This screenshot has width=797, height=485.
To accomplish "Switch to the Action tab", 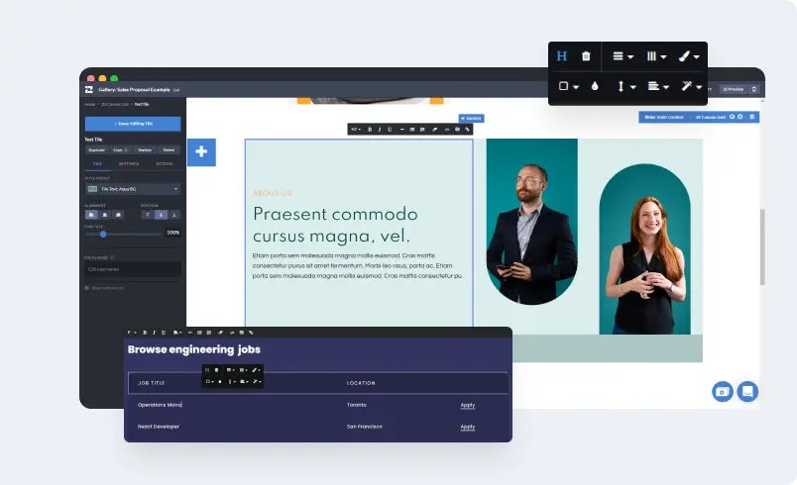I will coord(165,164).
